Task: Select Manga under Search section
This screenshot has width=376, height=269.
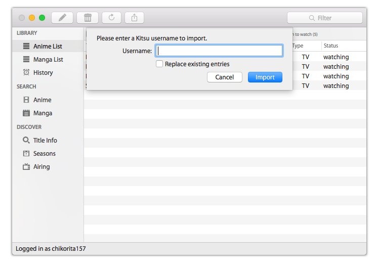Action: click(x=48, y=113)
